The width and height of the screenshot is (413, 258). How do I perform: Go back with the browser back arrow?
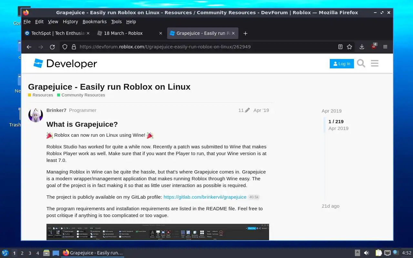[x=29, y=47]
